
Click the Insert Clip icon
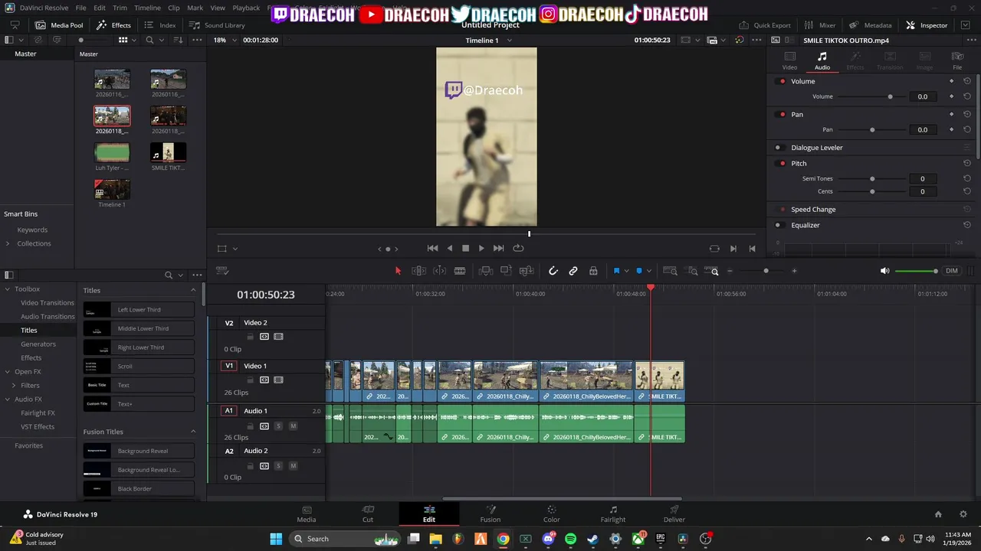[x=485, y=271]
